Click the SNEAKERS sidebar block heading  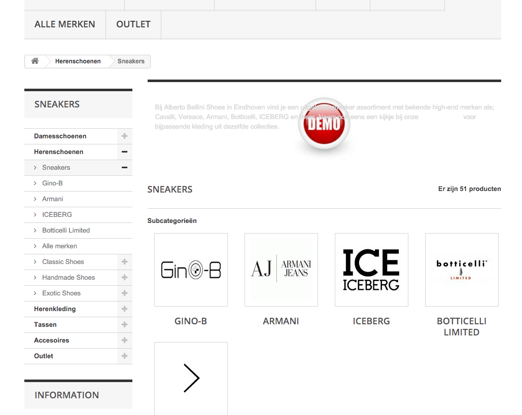57,104
